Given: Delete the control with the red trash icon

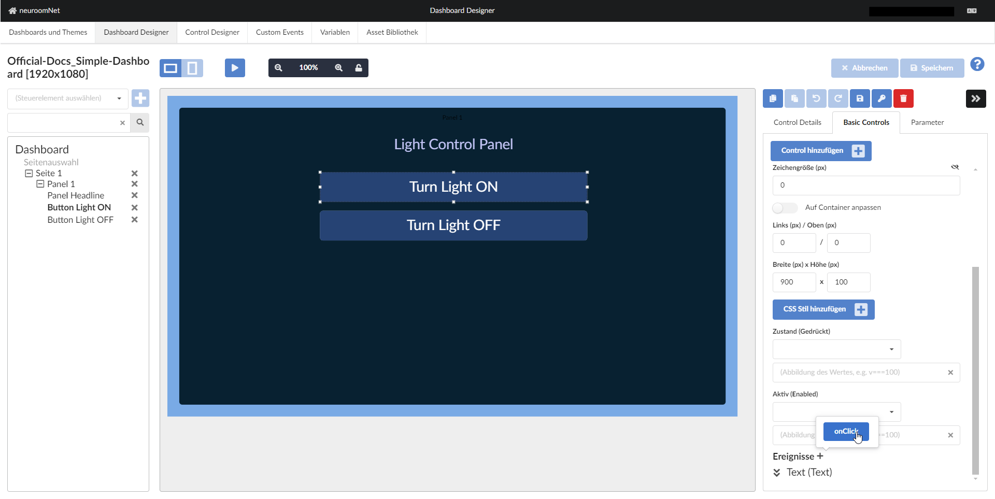Looking at the screenshot, I should coord(903,98).
